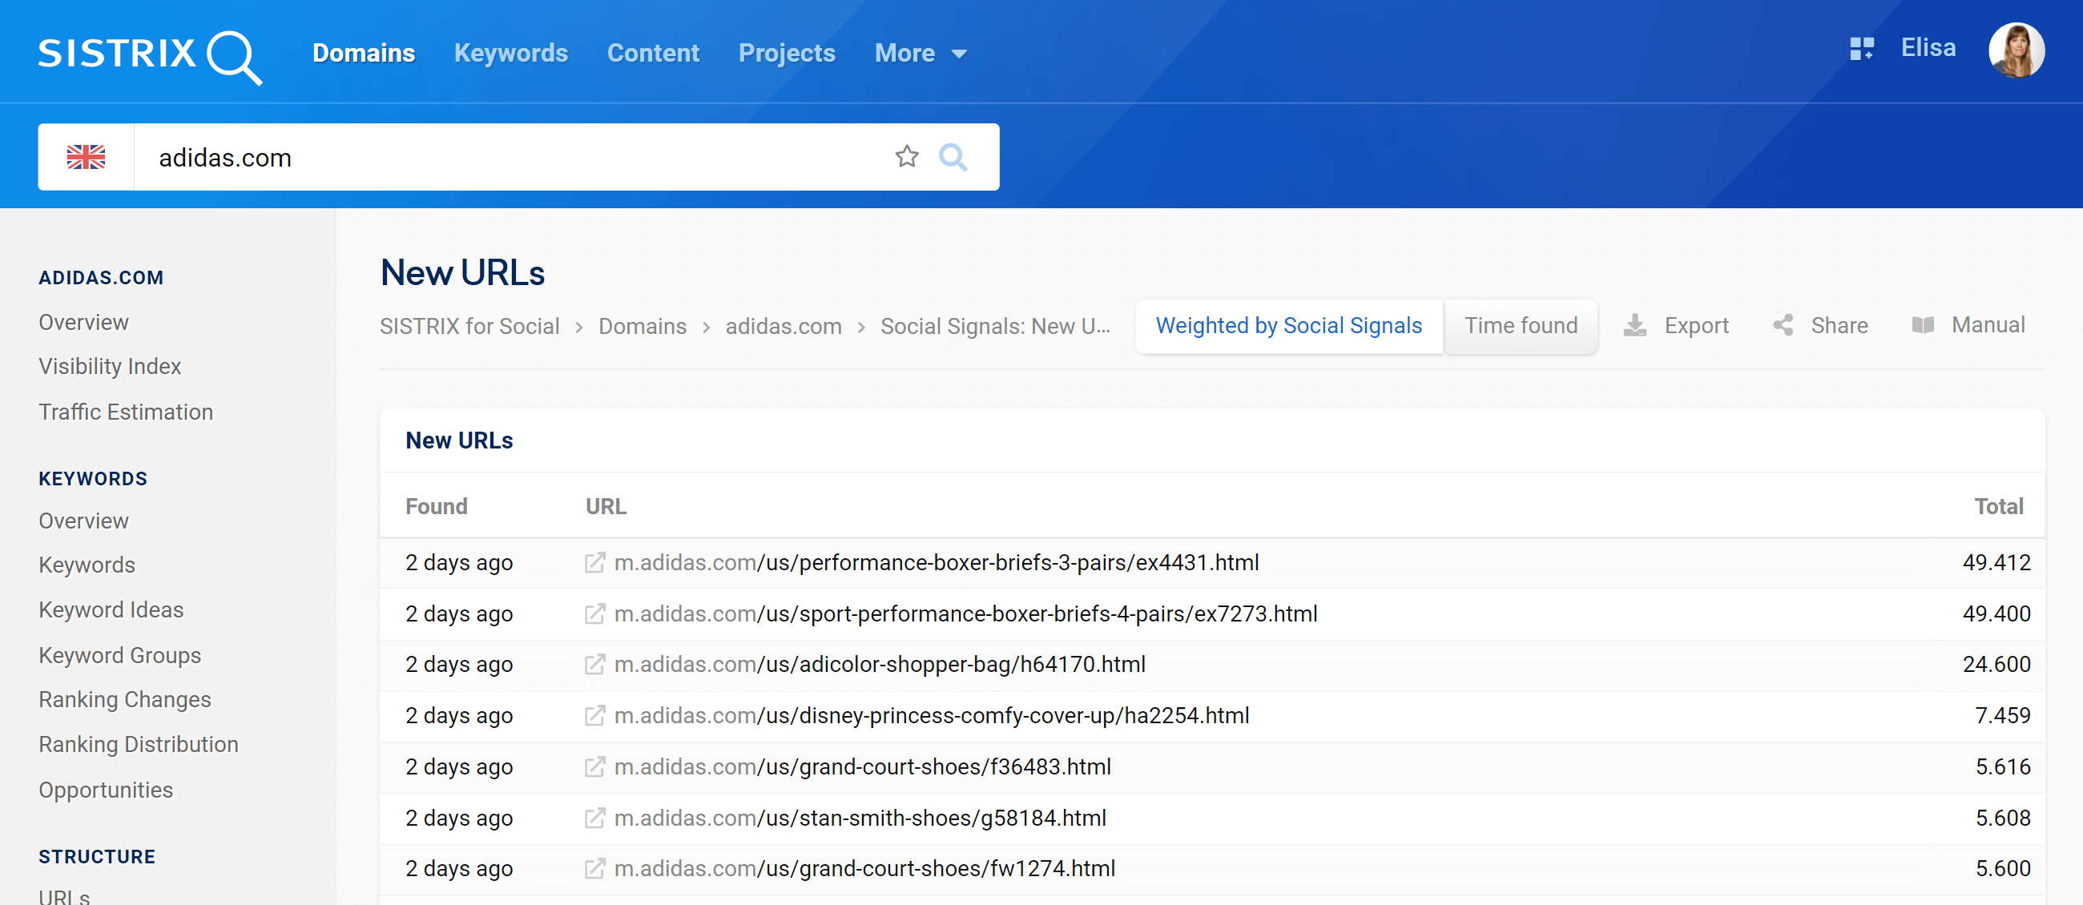
Task: Open Opportunities in sidebar
Action: pyautogui.click(x=106, y=790)
